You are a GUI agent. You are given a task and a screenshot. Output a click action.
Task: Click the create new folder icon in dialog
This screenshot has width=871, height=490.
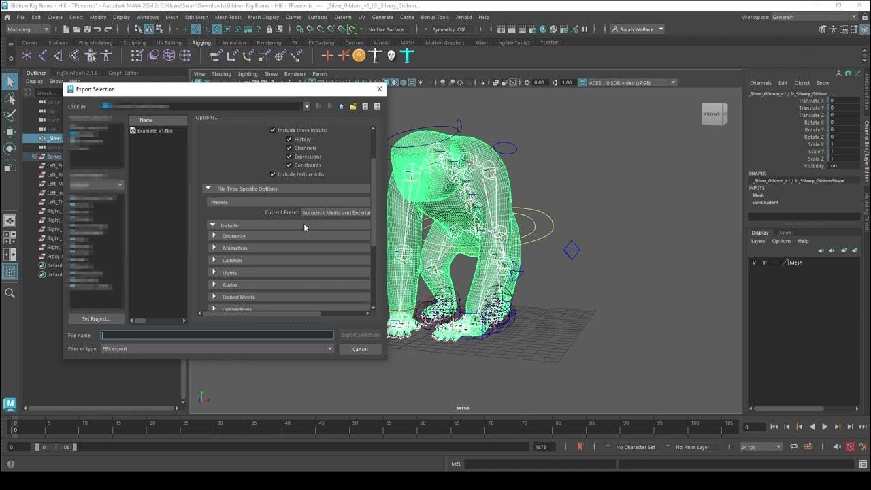[353, 106]
